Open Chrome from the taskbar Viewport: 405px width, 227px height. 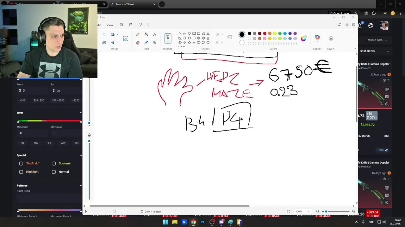coord(193,222)
